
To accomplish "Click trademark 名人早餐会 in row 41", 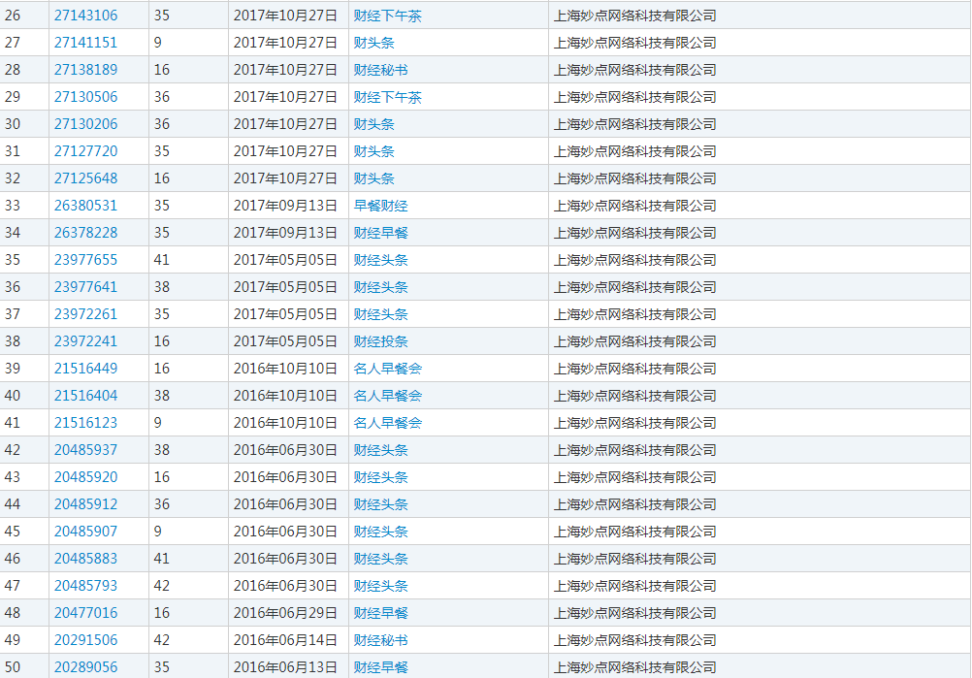I will tap(387, 423).
